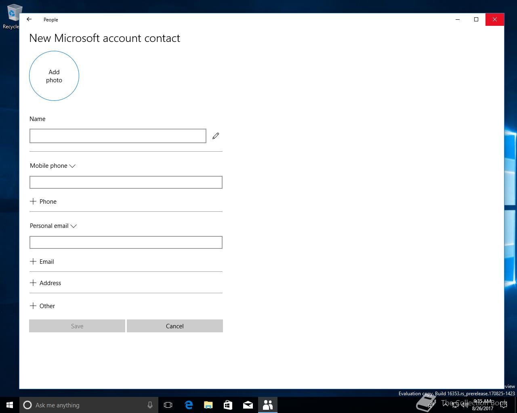Click the Add photo circle
This screenshot has width=517, height=413.
[x=54, y=76]
